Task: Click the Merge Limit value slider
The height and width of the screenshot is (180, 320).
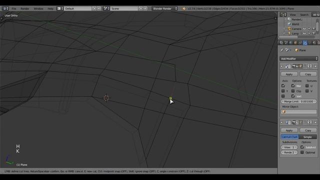Action: (x=298, y=101)
